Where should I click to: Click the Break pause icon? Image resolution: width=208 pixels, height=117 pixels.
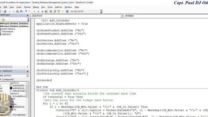(38, 11)
